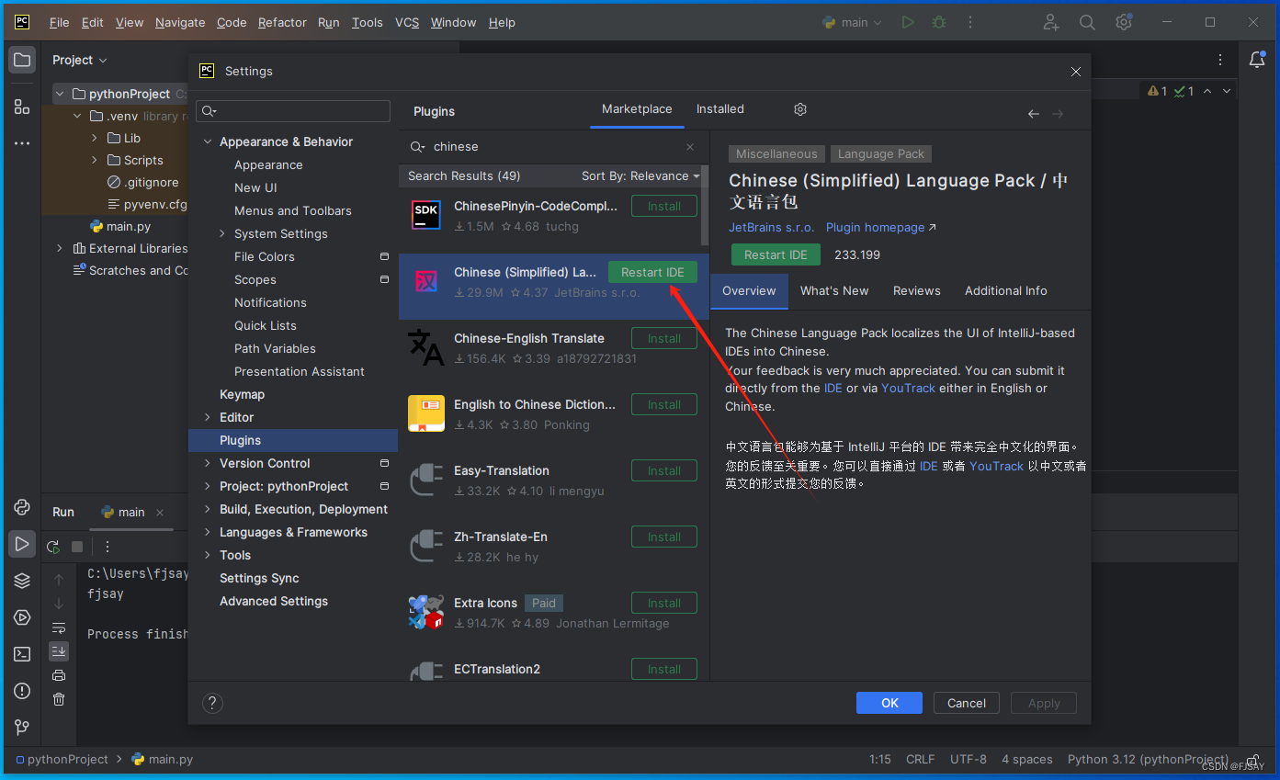
Task: Open the Settings help question mark
Action: pos(212,704)
